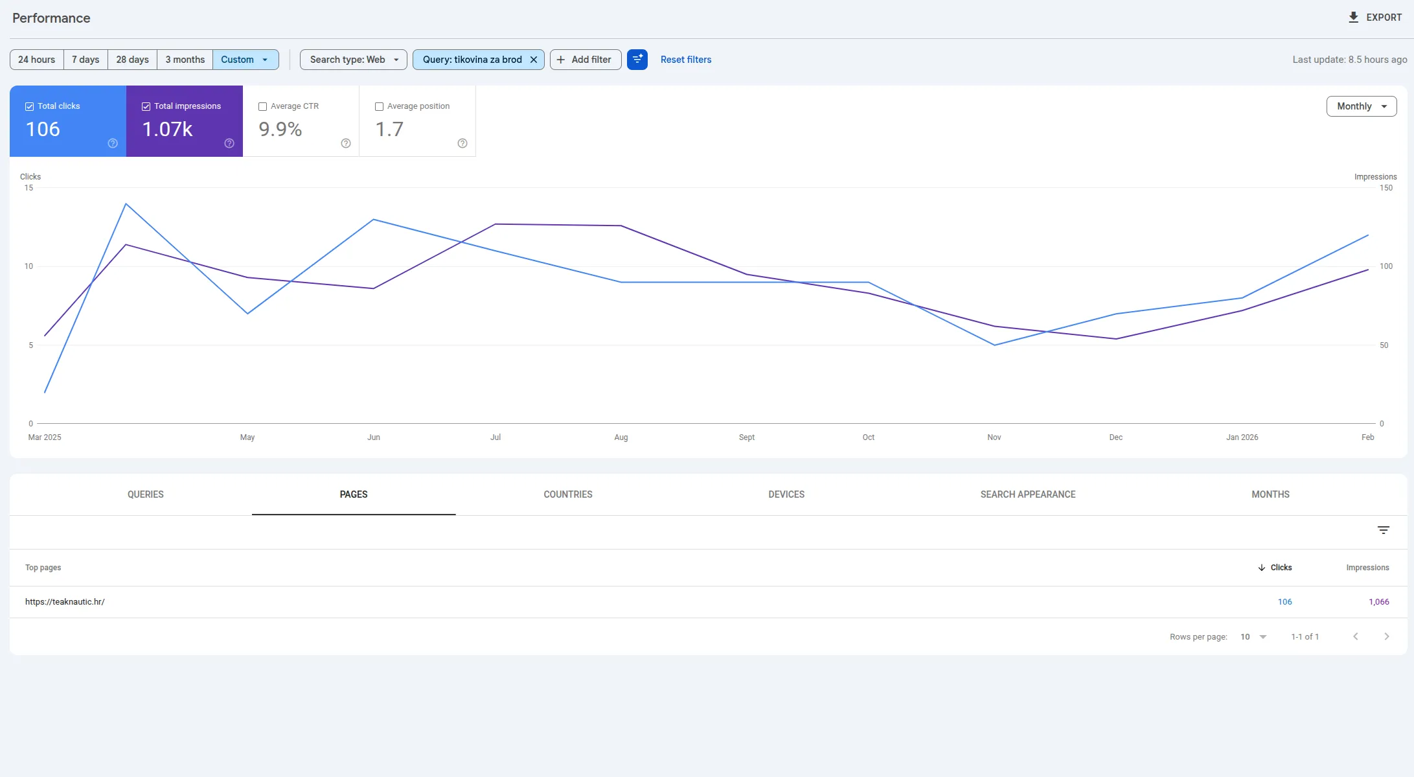Click the Reset filters link
Viewport: 1414px width, 777px height.
(685, 59)
